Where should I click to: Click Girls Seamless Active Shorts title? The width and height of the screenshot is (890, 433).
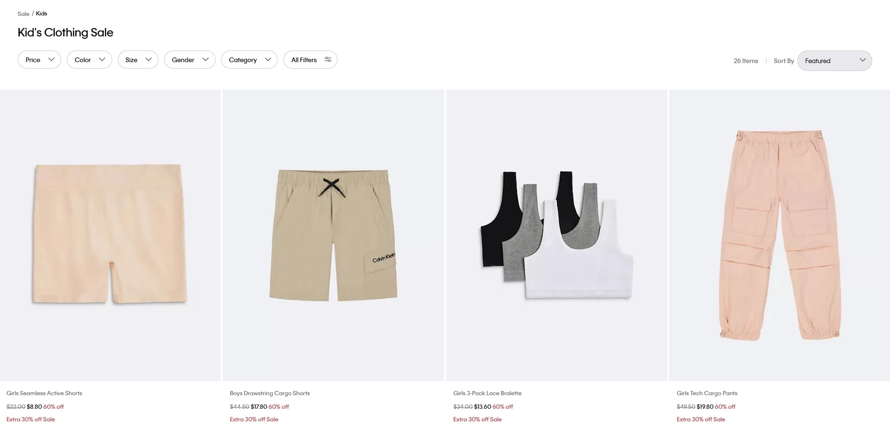point(44,393)
